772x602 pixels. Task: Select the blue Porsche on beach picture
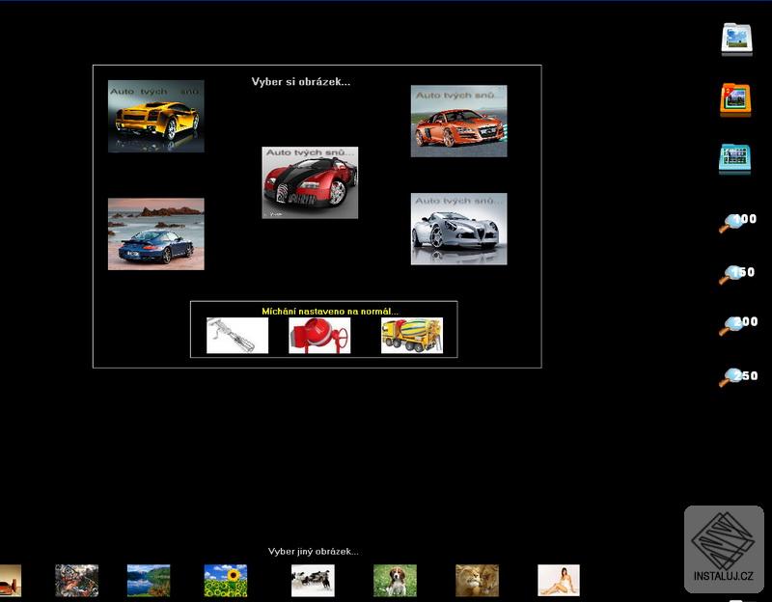pos(156,233)
